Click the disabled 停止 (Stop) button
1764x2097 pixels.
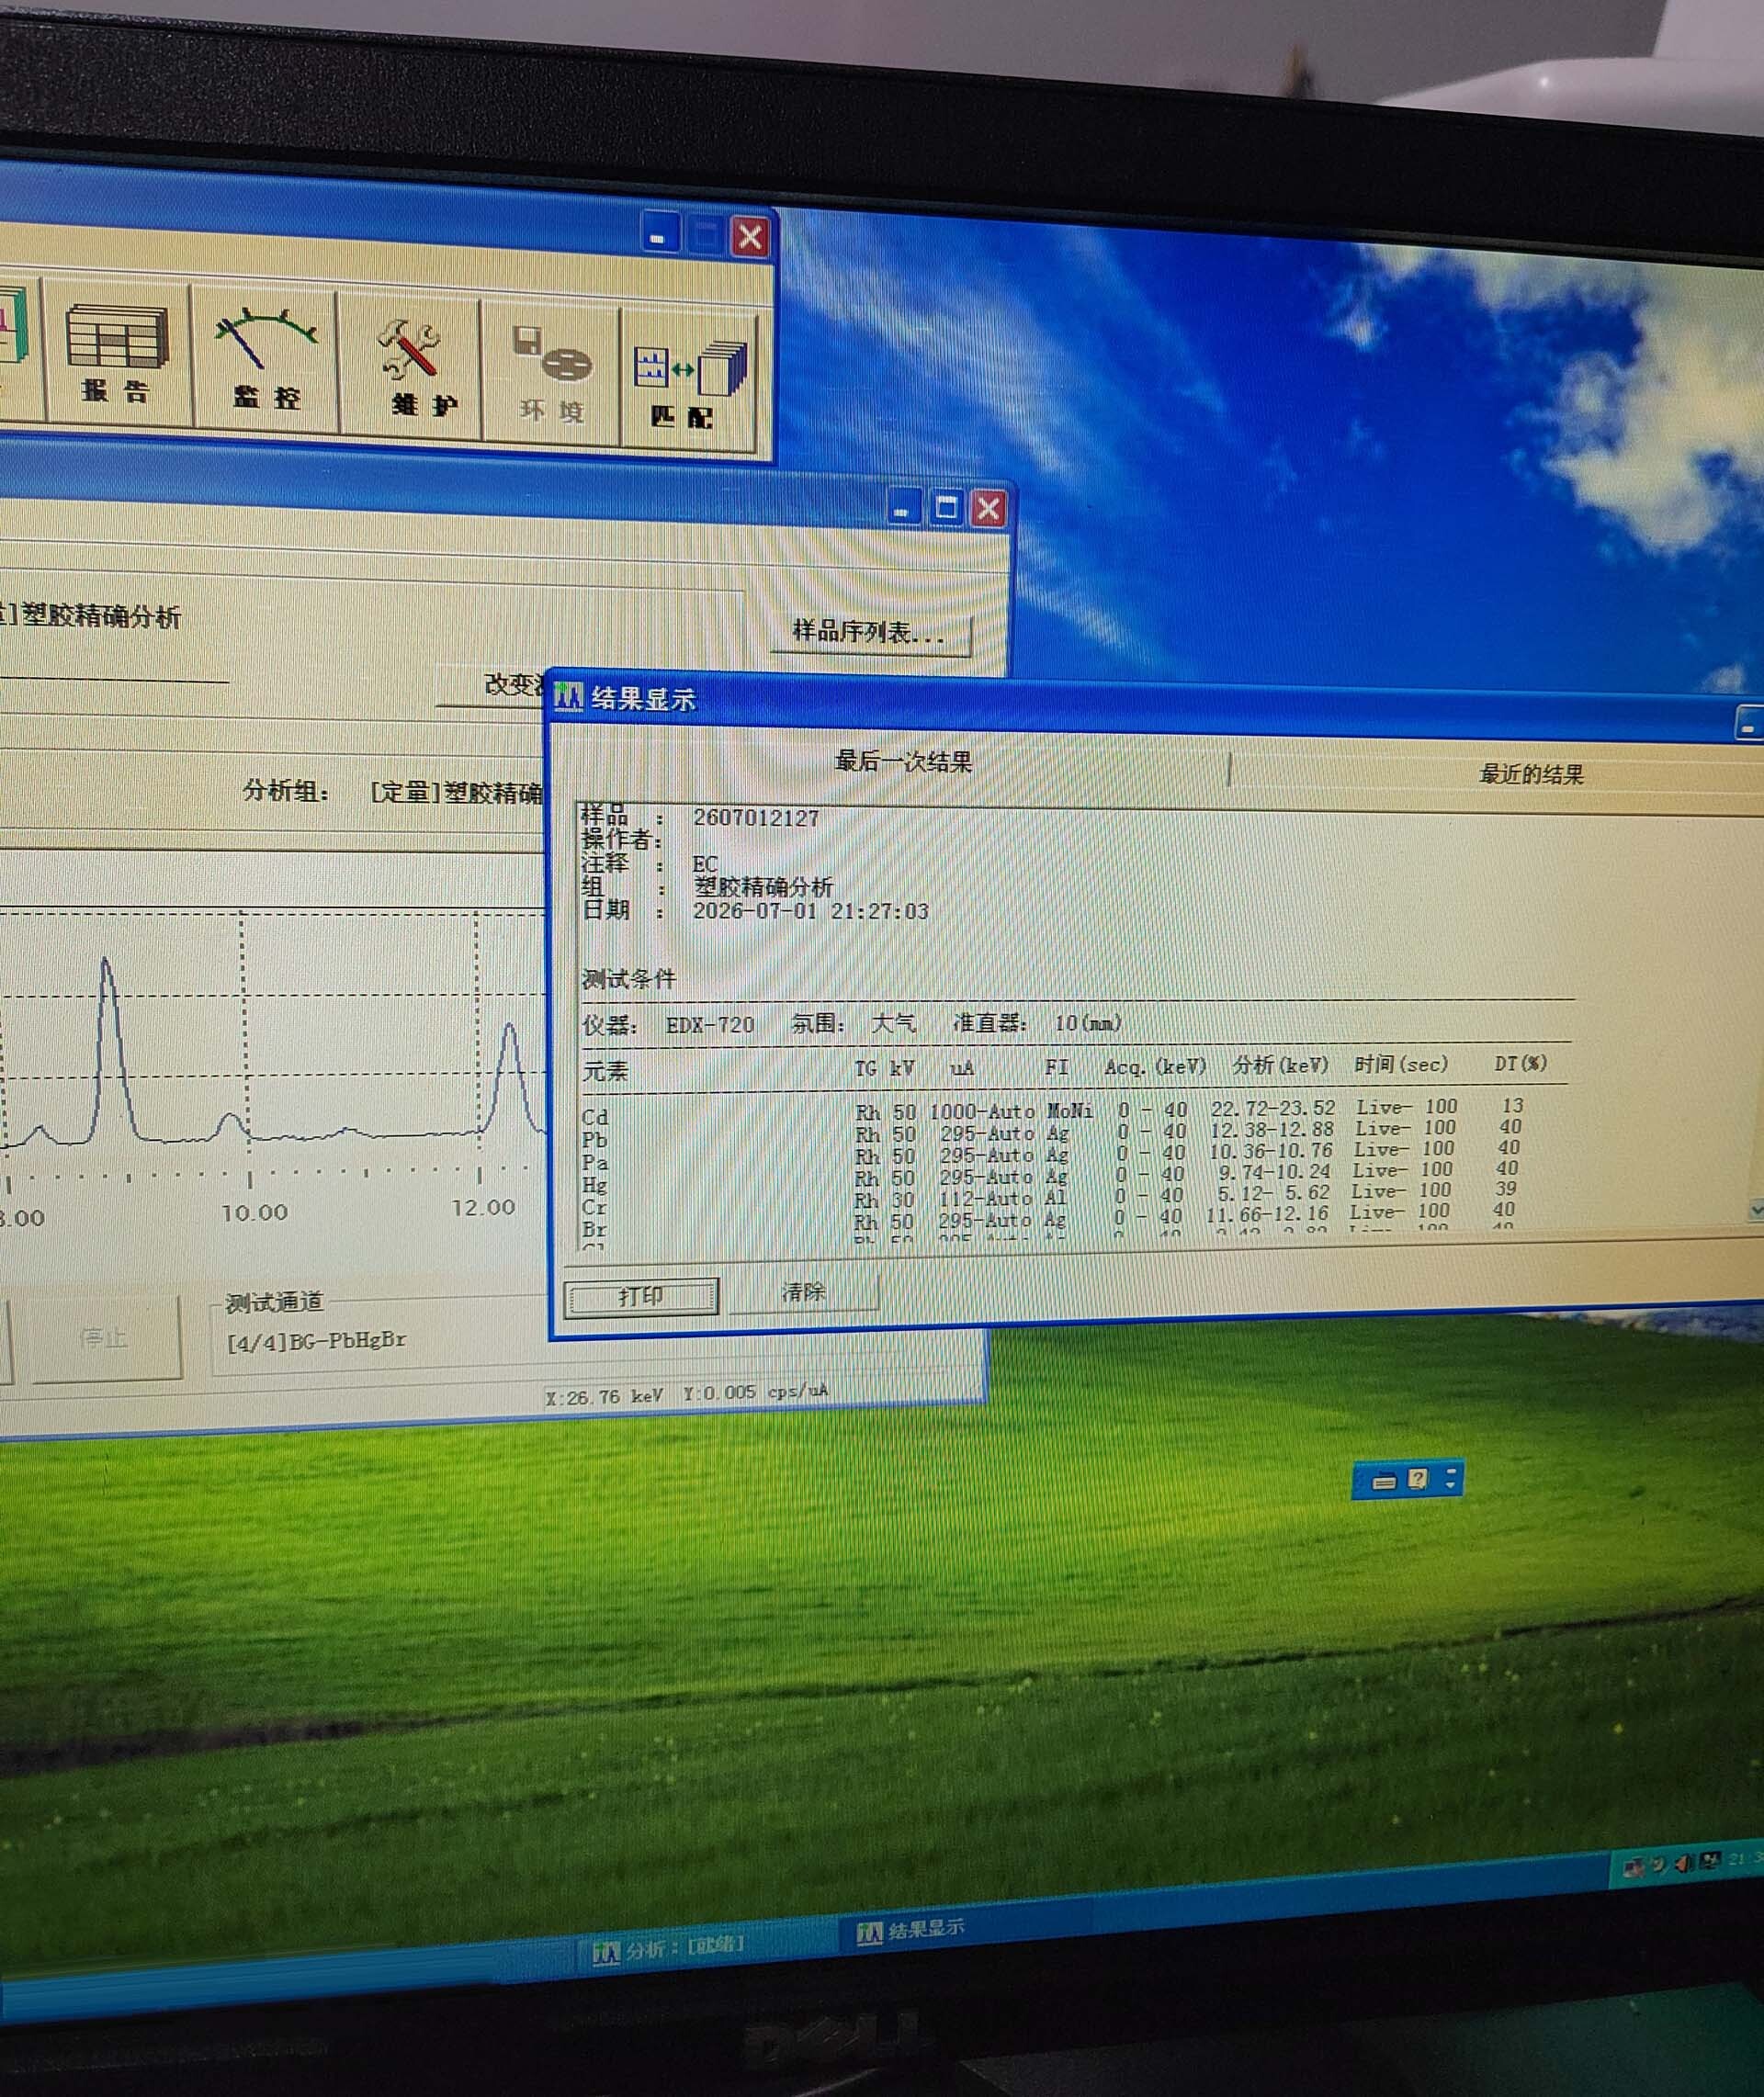(x=104, y=1337)
